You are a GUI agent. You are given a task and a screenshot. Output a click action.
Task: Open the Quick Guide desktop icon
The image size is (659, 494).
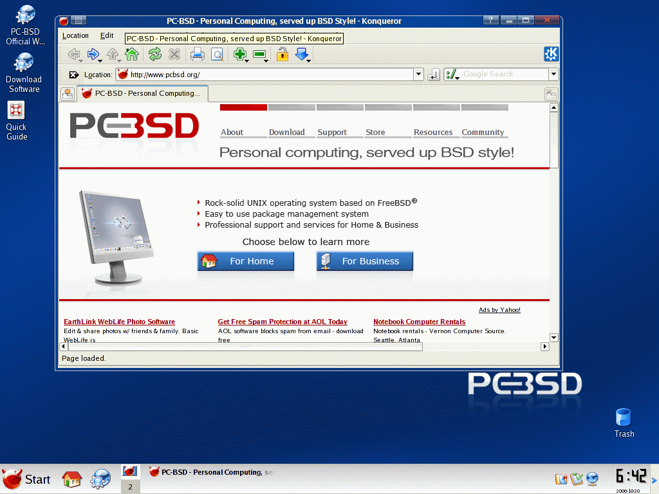[16, 120]
